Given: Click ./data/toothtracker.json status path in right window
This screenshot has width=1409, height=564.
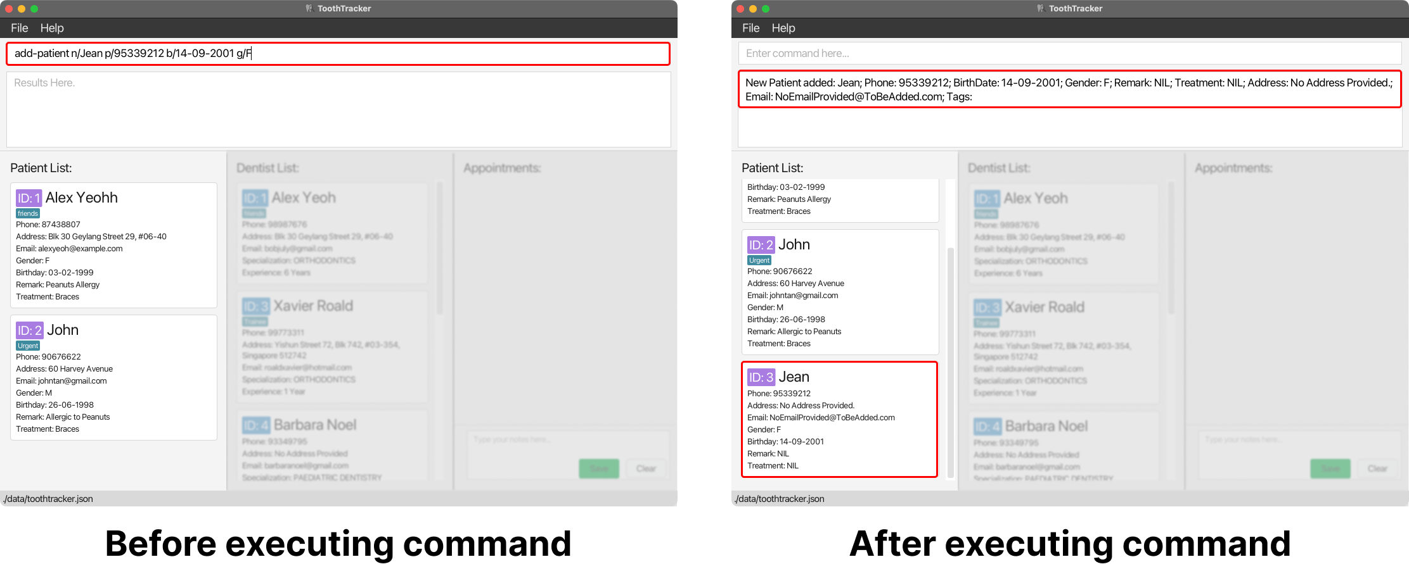Looking at the screenshot, I should click(x=780, y=499).
